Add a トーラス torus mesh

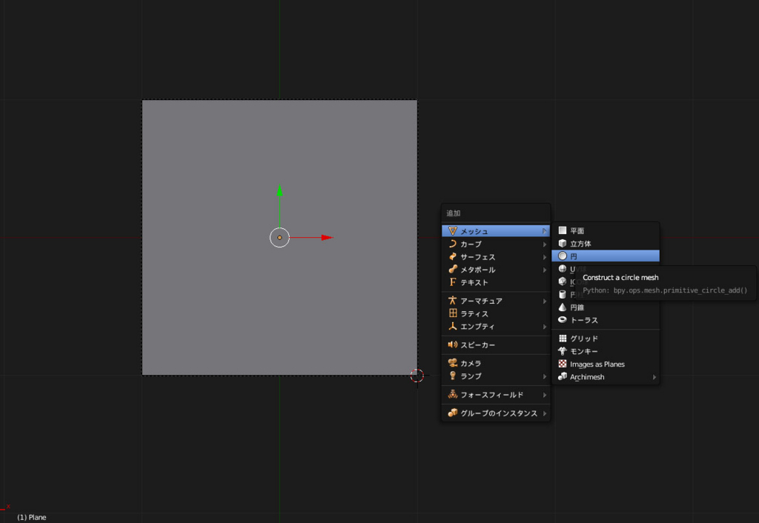pos(606,320)
